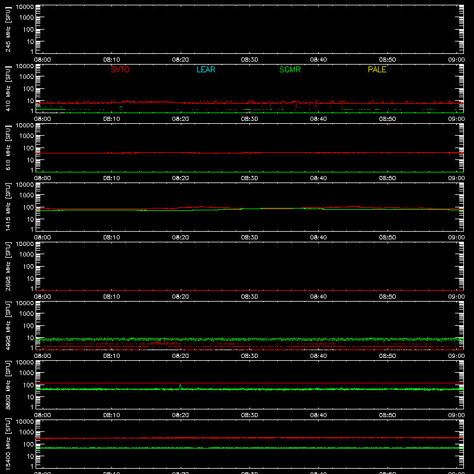Click the yellow PALE legend label
The height and width of the screenshot is (474, 474).
377,69
